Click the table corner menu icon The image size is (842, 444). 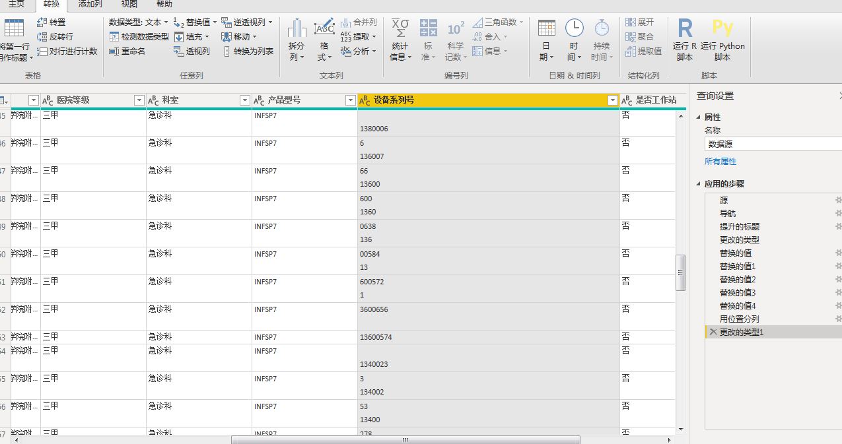pos(5,100)
